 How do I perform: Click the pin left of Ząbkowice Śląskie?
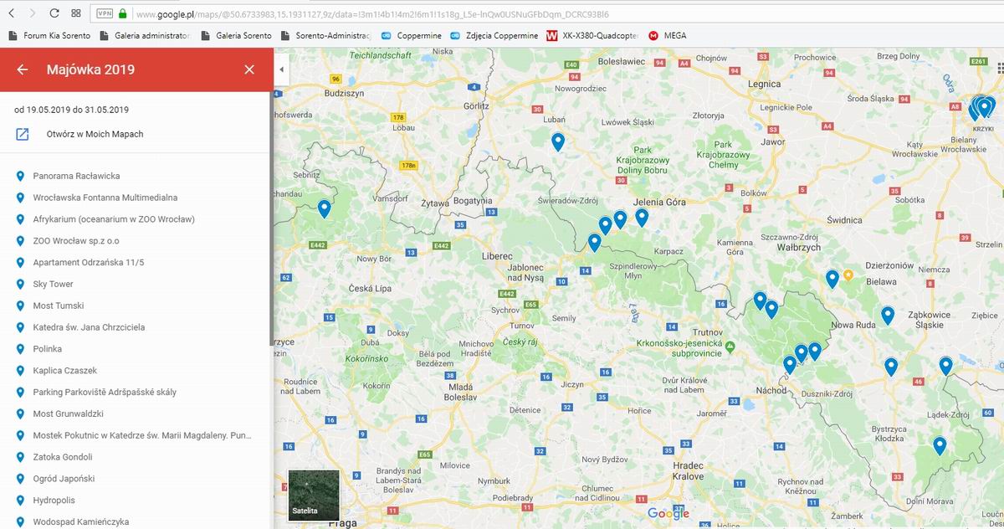pos(888,315)
